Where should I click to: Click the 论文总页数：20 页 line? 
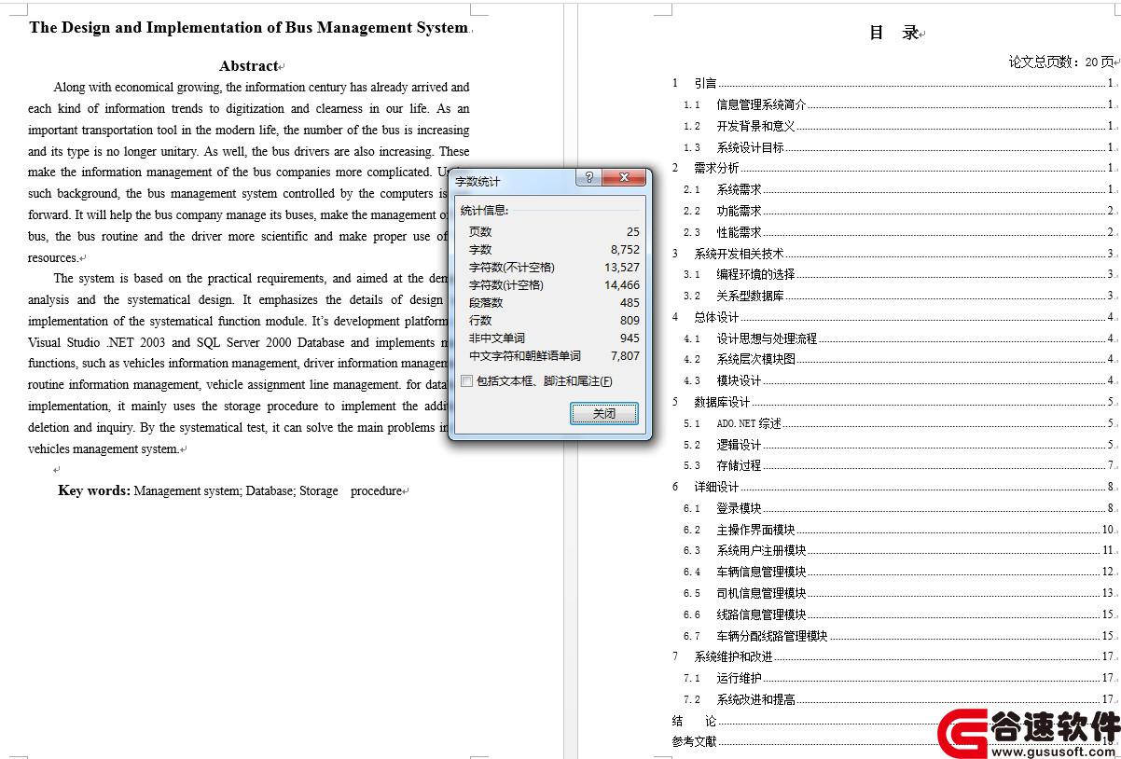[1061, 62]
